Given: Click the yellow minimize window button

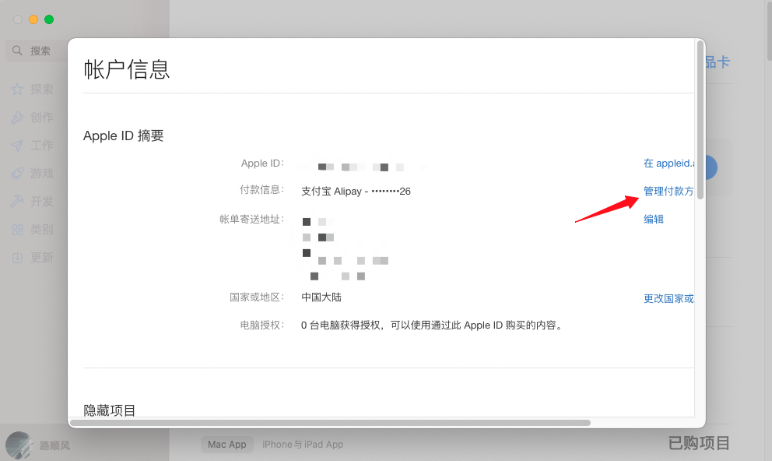Looking at the screenshot, I should tap(33, 19).
